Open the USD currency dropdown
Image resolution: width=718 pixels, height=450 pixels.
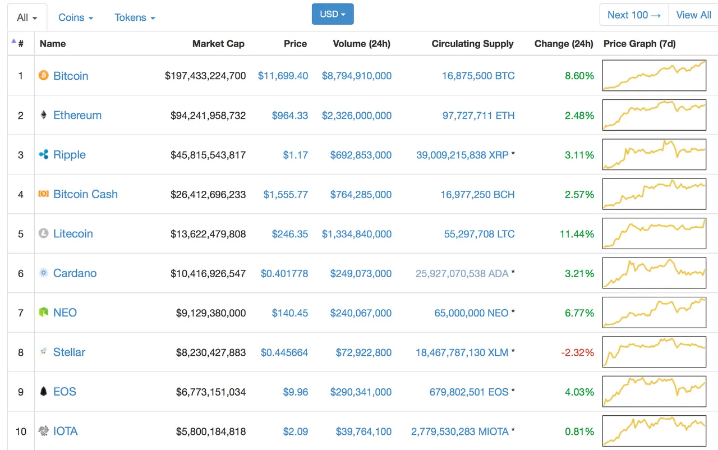[x=333, y=14]
